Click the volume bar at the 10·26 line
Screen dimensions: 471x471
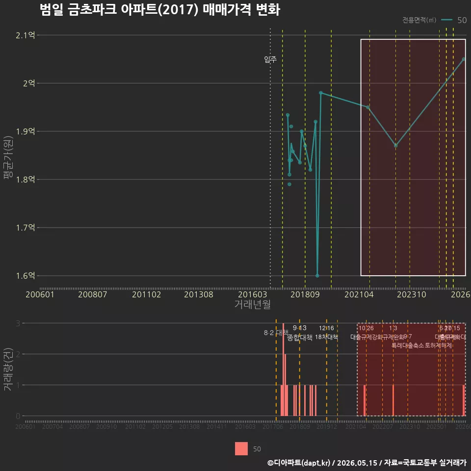pos(365,400)
